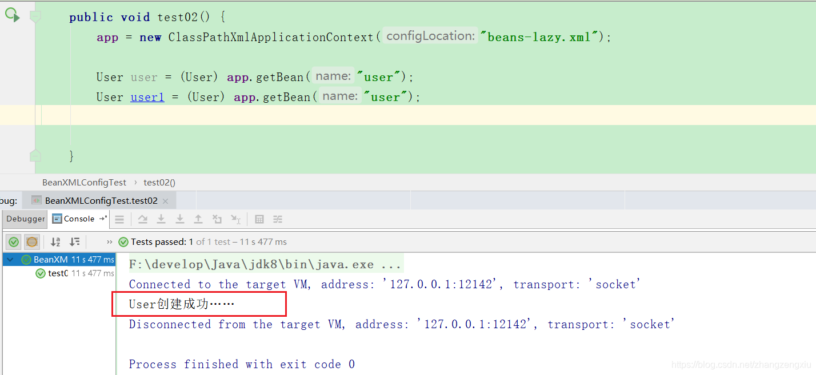This screenshot has width=816, height=375.
Task: Click the BeanXMLConfigTest breadcrumb
Action: pyautogui.click(x=84, y=183)
